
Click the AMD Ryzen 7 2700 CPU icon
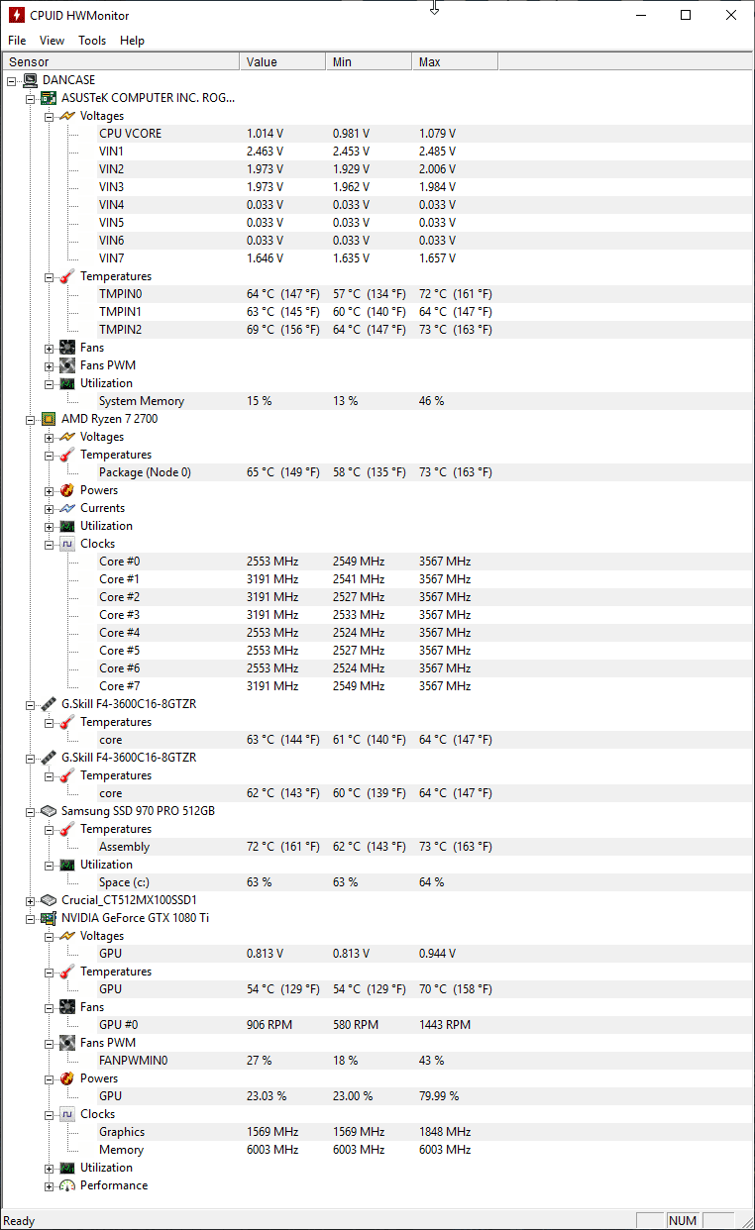49,419
